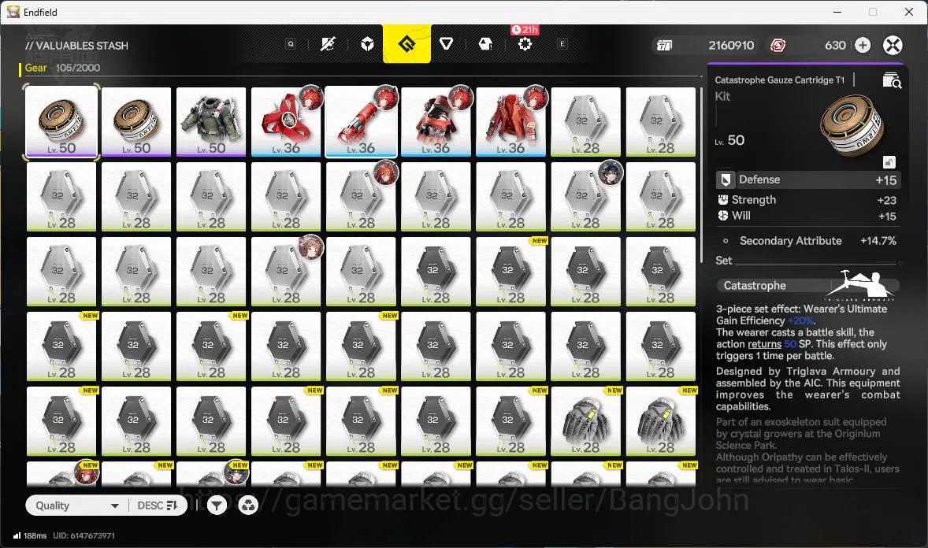Click the underlined 'returns' term link

point(765,344)
